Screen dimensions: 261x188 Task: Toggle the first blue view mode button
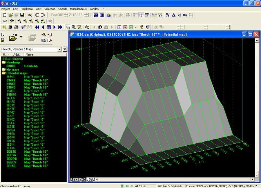(x=96, y=15)
